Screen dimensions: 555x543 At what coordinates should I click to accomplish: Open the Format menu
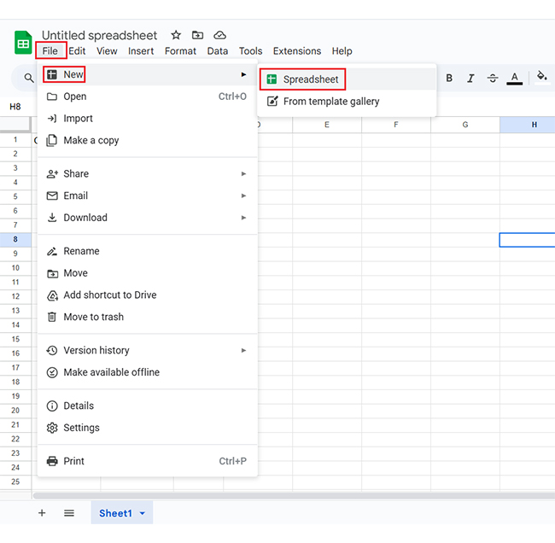tap(180, 51)
